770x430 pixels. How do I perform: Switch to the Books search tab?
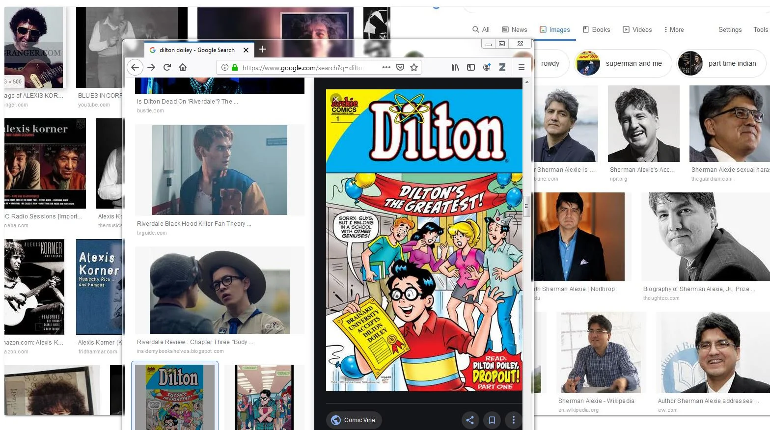(x=596, y=29)
